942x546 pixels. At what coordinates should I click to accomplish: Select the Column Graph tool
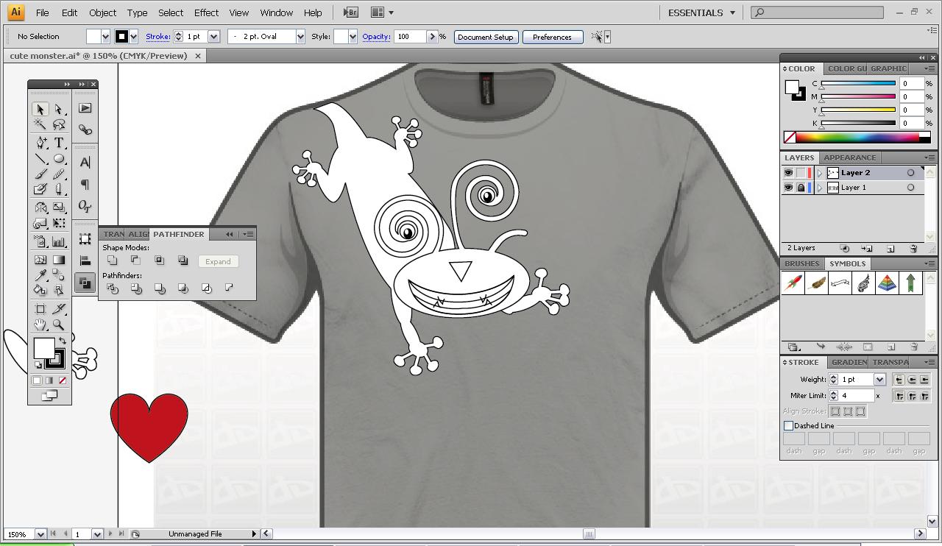tap(59, 241)
